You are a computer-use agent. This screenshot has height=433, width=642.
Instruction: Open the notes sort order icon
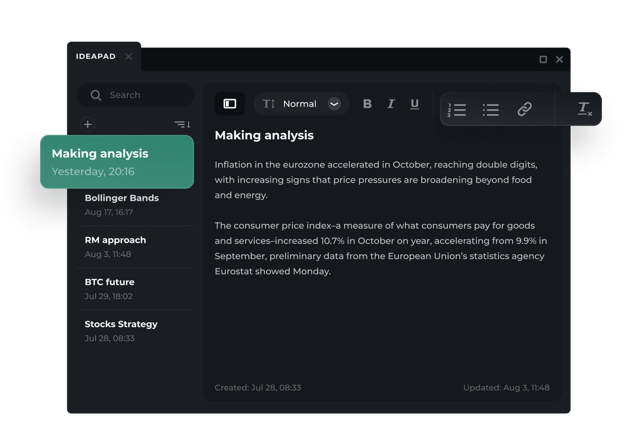pos(182,125)
